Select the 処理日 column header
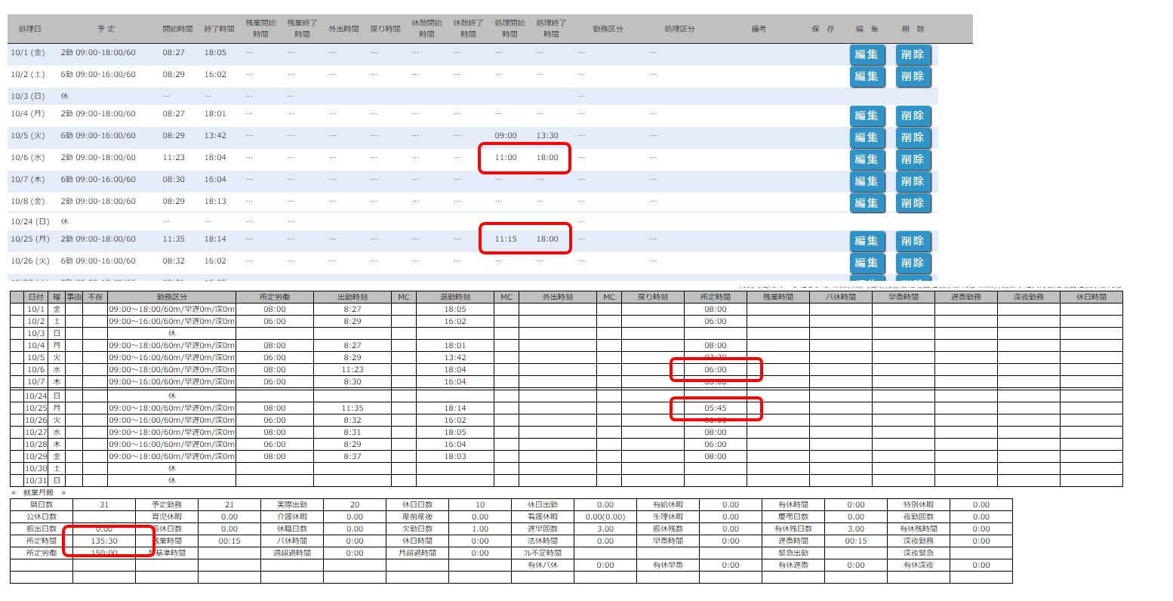This screenshot has height=601, width=1173. tap(29, 29)
